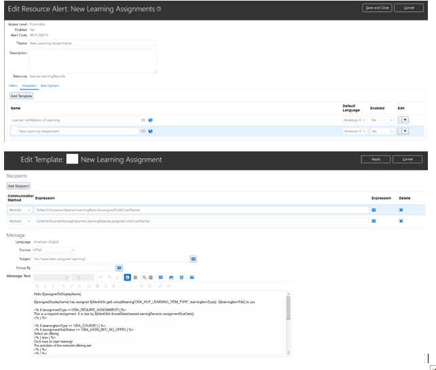Open Enabled dropdown showing Yes
Screen dimensions: 436x370
tap(382, 131)
